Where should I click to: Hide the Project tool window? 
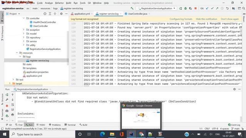tap(66, 14)
